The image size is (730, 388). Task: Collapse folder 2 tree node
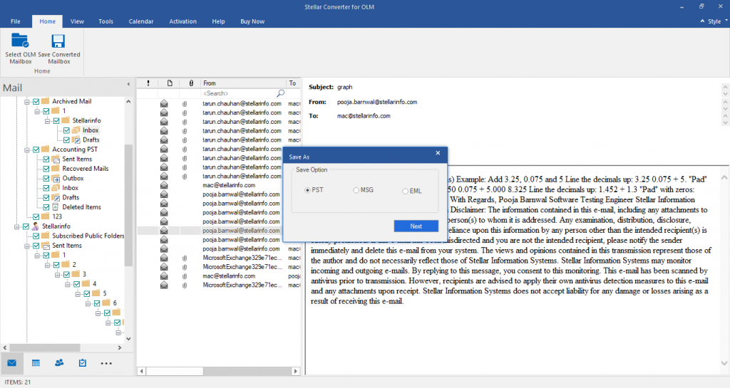point(48,265)
